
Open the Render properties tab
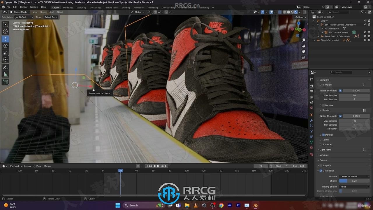click(311, 86)
